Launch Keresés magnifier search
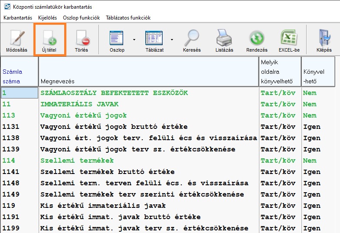The image size is (340, 233). [192, 39]
